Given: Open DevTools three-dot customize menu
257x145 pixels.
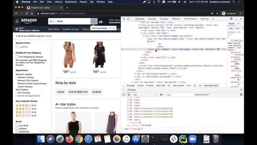Looking at the screenshot, I should tap(236, 19).
